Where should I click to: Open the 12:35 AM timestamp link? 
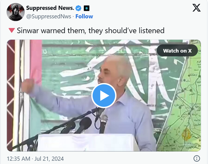pos(18,159)
